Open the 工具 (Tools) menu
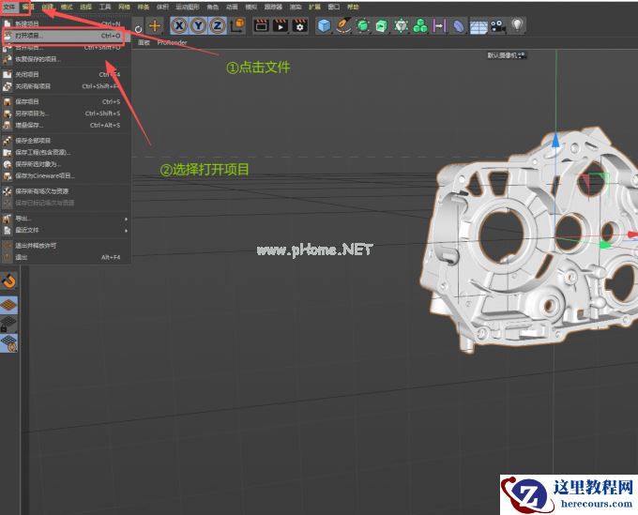The height and width of the screenshot is (515, 638). click(x=105, y=7)
